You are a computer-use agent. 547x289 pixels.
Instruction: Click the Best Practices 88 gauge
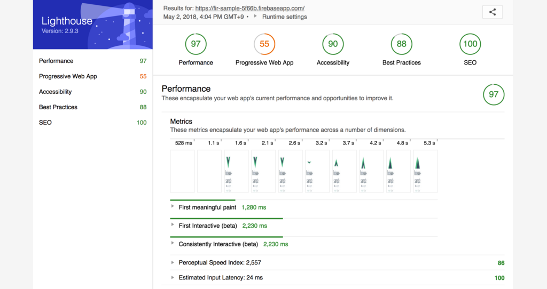pyautogui.click(x=402, y=44)
